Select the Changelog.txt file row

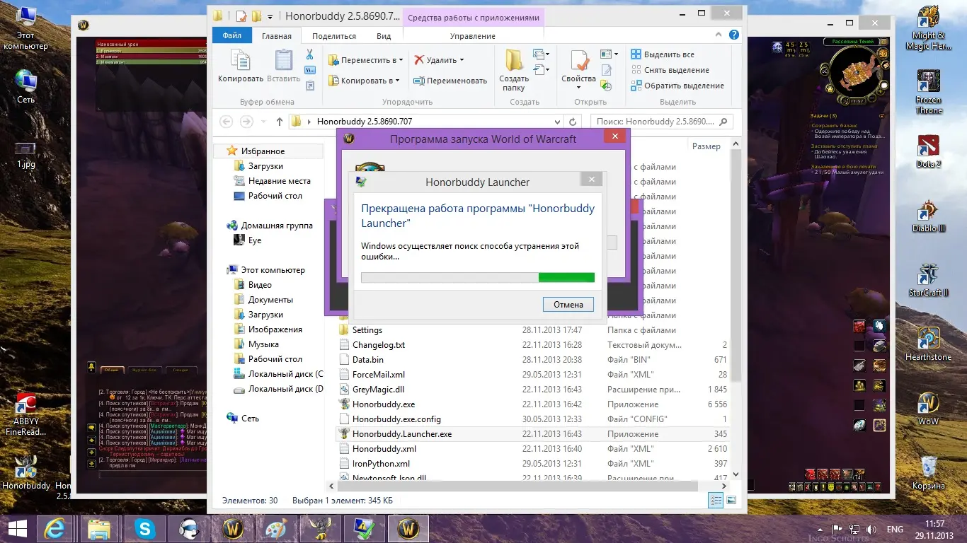[532, 345]
